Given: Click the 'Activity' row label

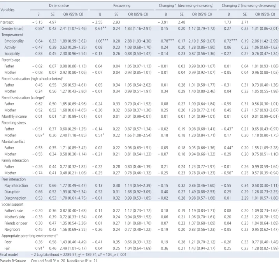Looking at the screenshot, I should (10, 47).
